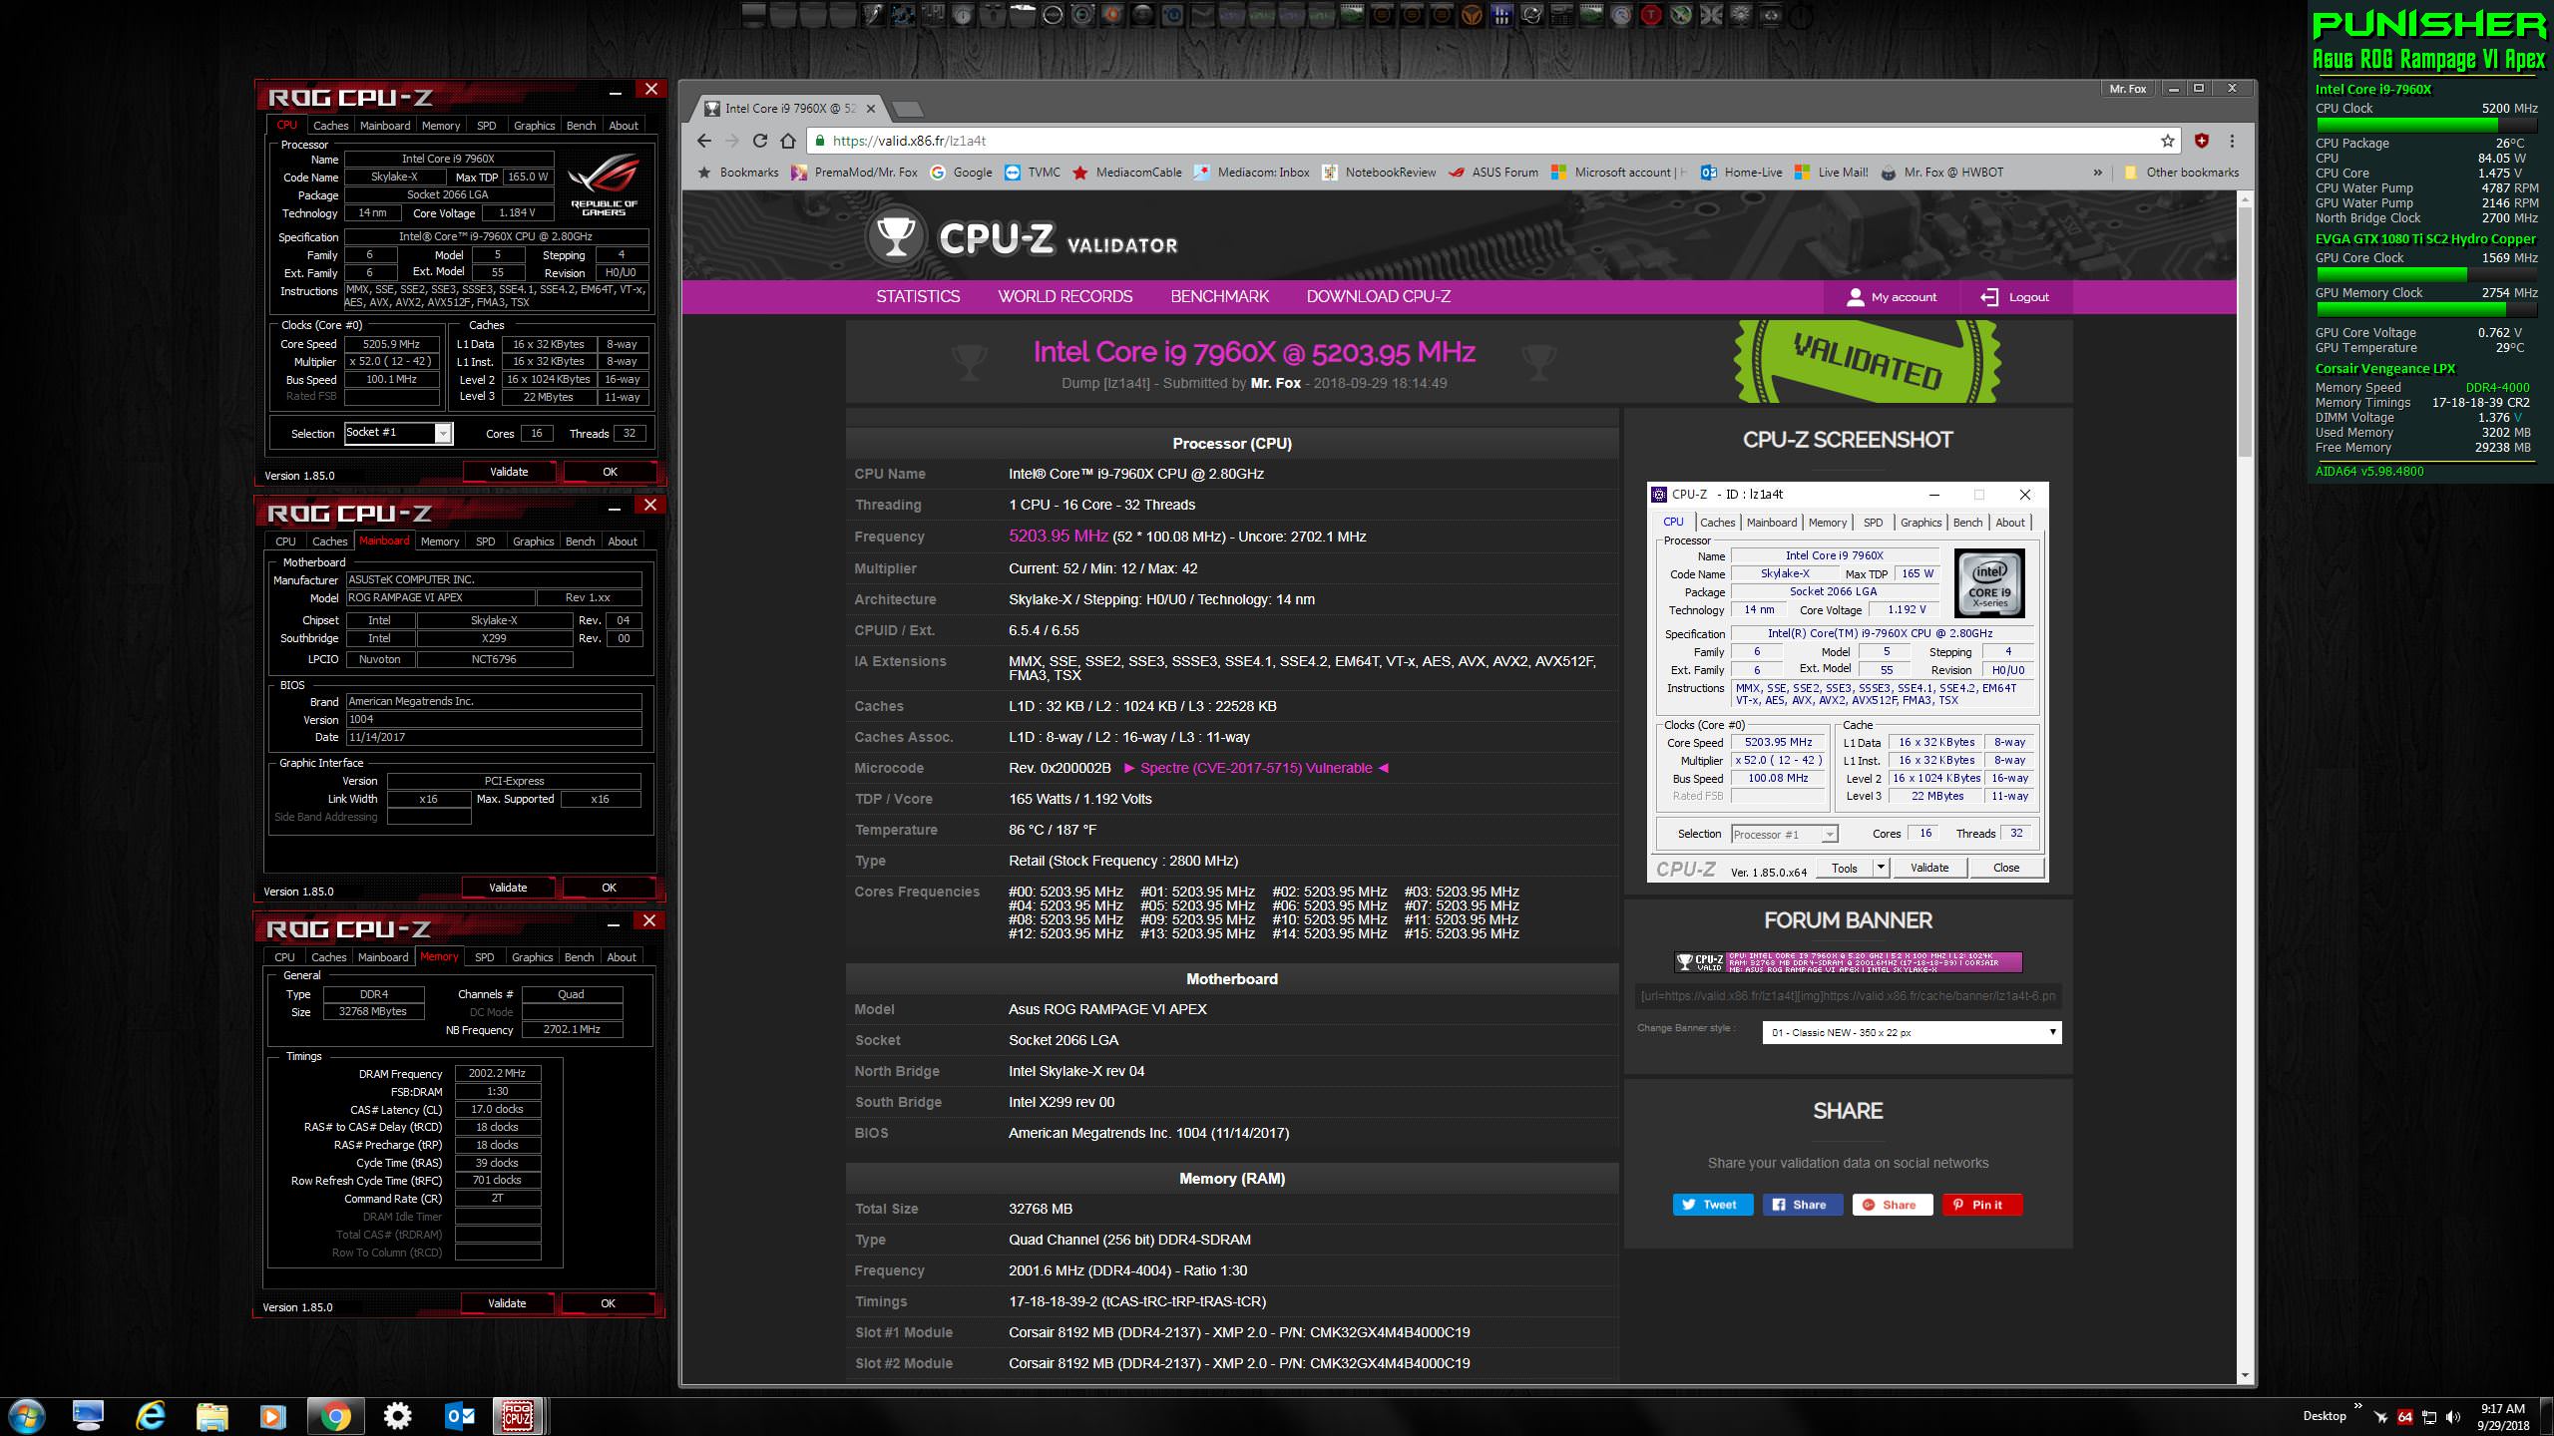Open submitter Mr. Fox profile link
The width and height of the screenshot is (2554, 1436).
click(1275, 383)
